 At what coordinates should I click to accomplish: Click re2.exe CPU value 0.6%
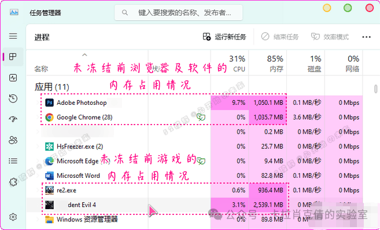tap(239, 190)
